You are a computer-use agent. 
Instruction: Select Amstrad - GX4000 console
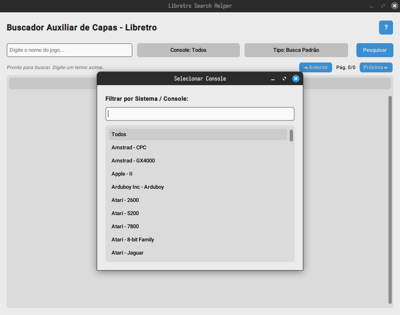pyautogui.click(x=198, y=160)
